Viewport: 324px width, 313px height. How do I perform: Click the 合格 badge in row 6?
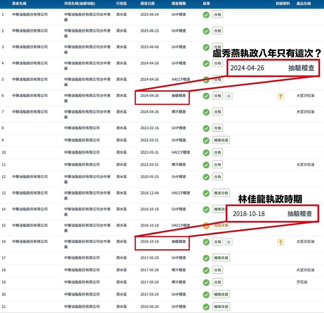click(217, 96)
